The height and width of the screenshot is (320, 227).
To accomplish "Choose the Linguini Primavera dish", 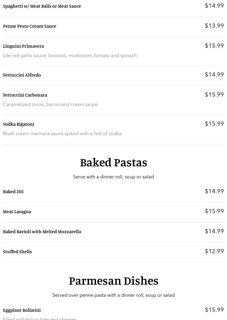I will (23, 46).
